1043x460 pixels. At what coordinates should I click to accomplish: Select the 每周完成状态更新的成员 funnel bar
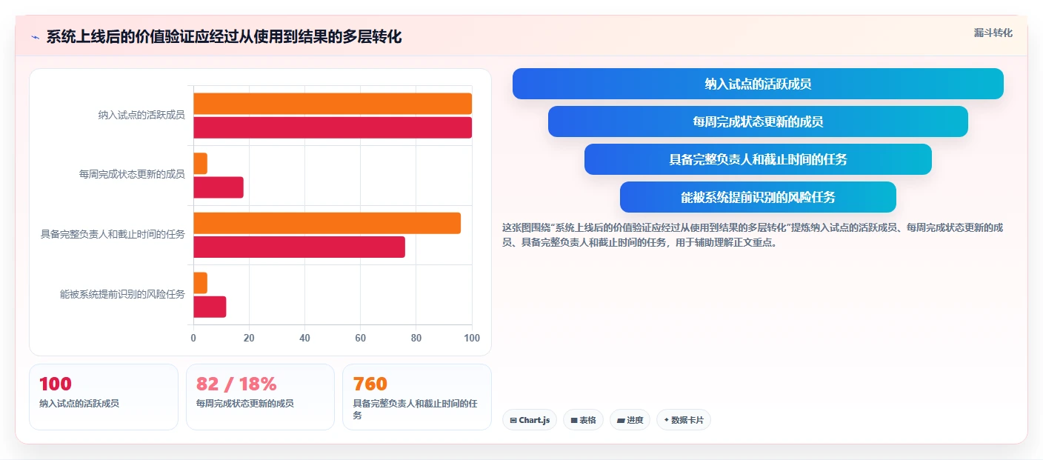coord(758,121)
